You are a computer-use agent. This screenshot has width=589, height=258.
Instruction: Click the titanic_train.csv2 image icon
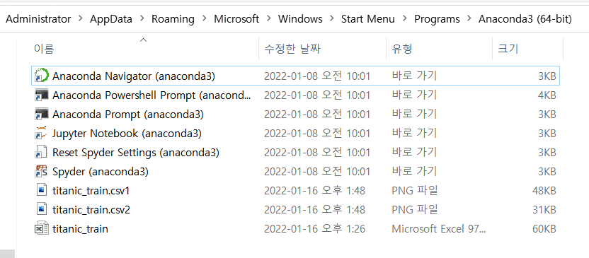pyautogui.click(x=42, y=210)
